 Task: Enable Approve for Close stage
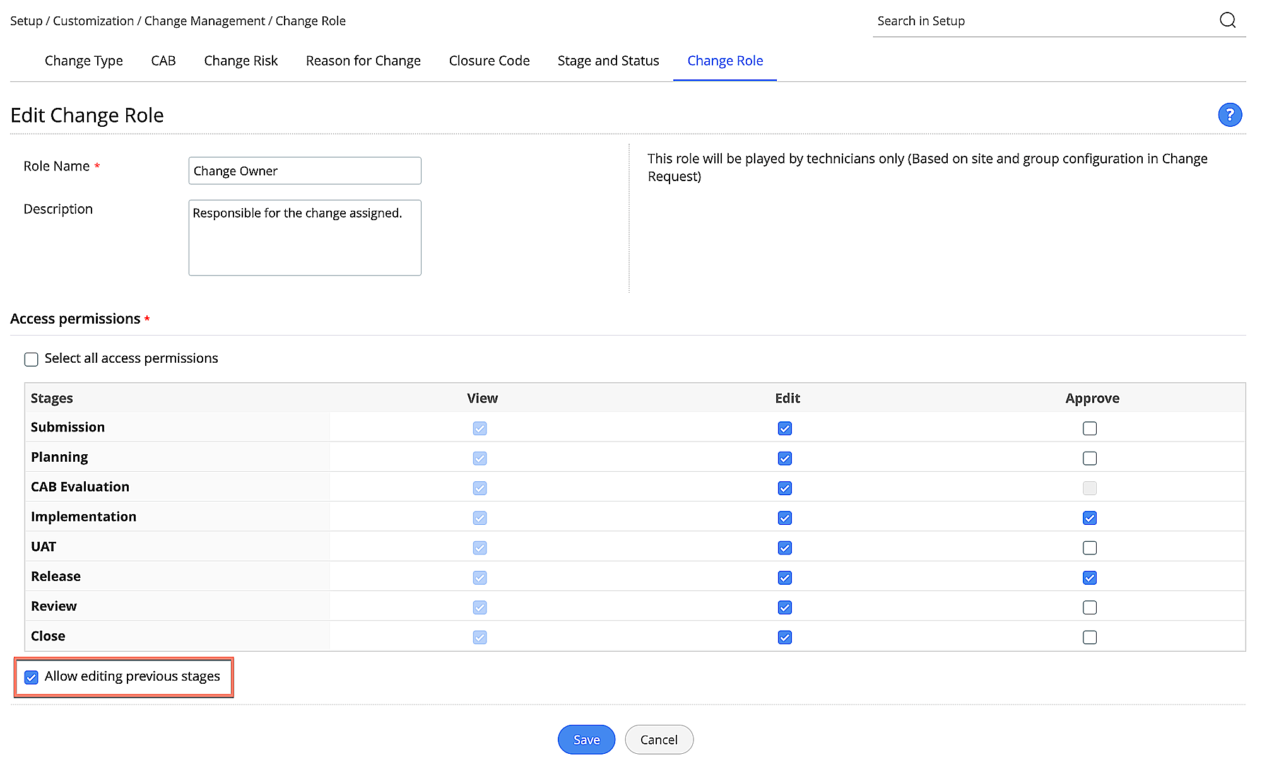1089,637
